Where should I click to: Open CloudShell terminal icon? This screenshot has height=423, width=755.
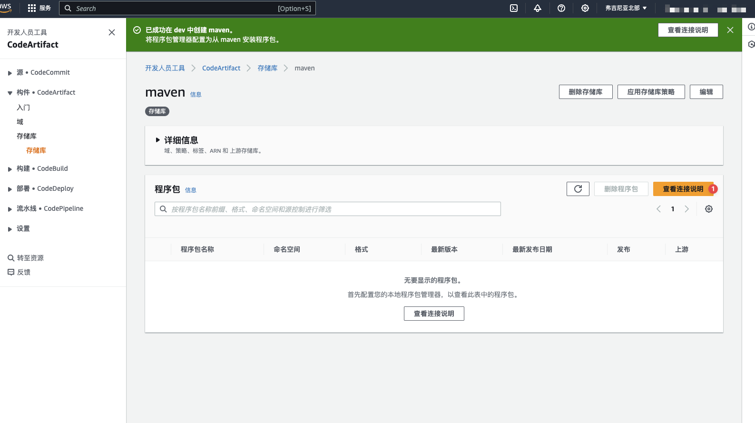(x=514, y=8)
